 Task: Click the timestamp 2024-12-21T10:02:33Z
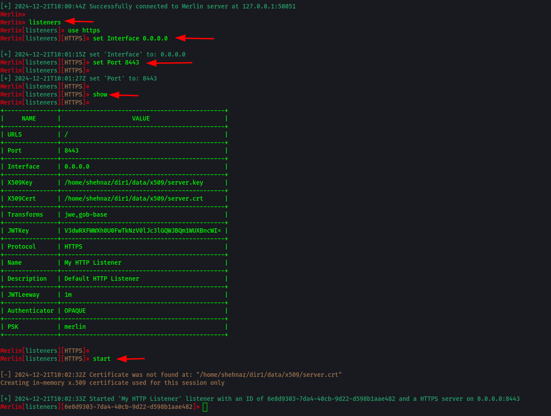coord(50,399)
